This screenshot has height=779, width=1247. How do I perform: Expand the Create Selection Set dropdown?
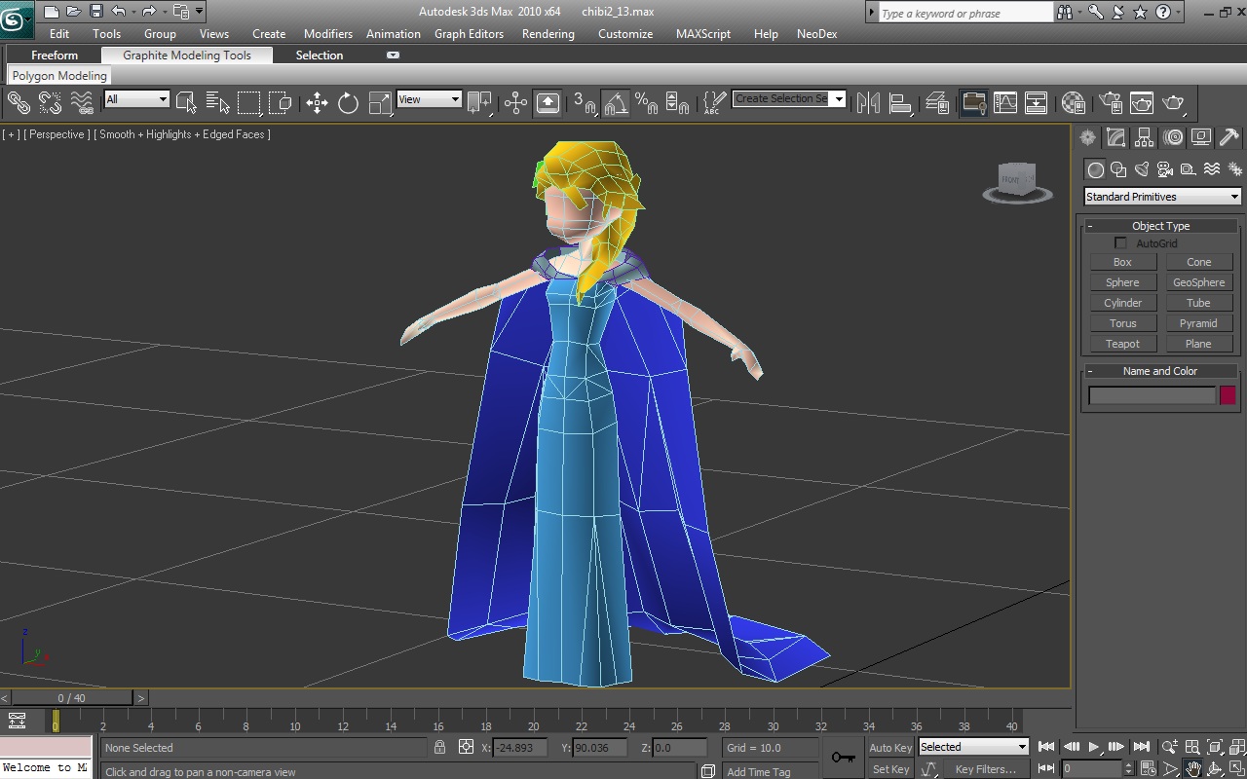coord(838,99)
